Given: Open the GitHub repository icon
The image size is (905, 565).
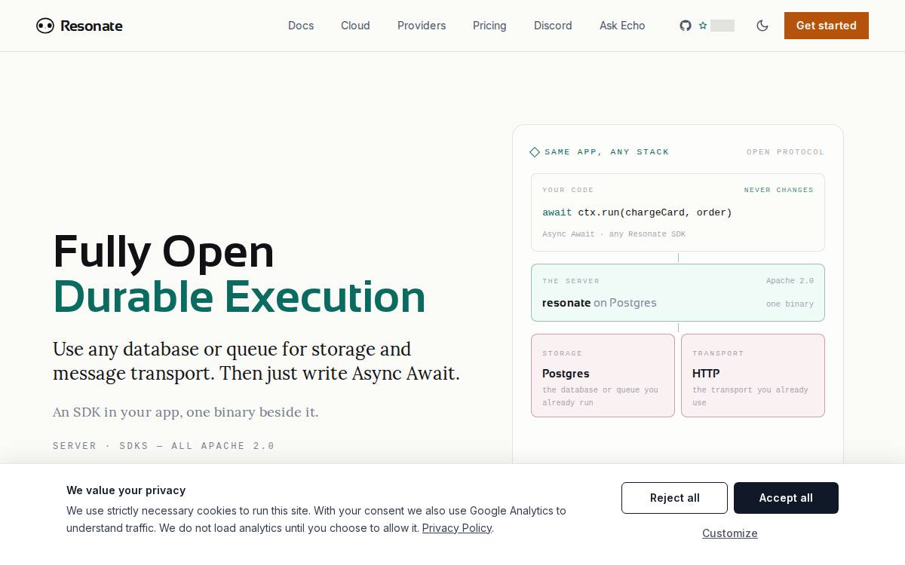Looking at the screenshot, I should [686, 26].
